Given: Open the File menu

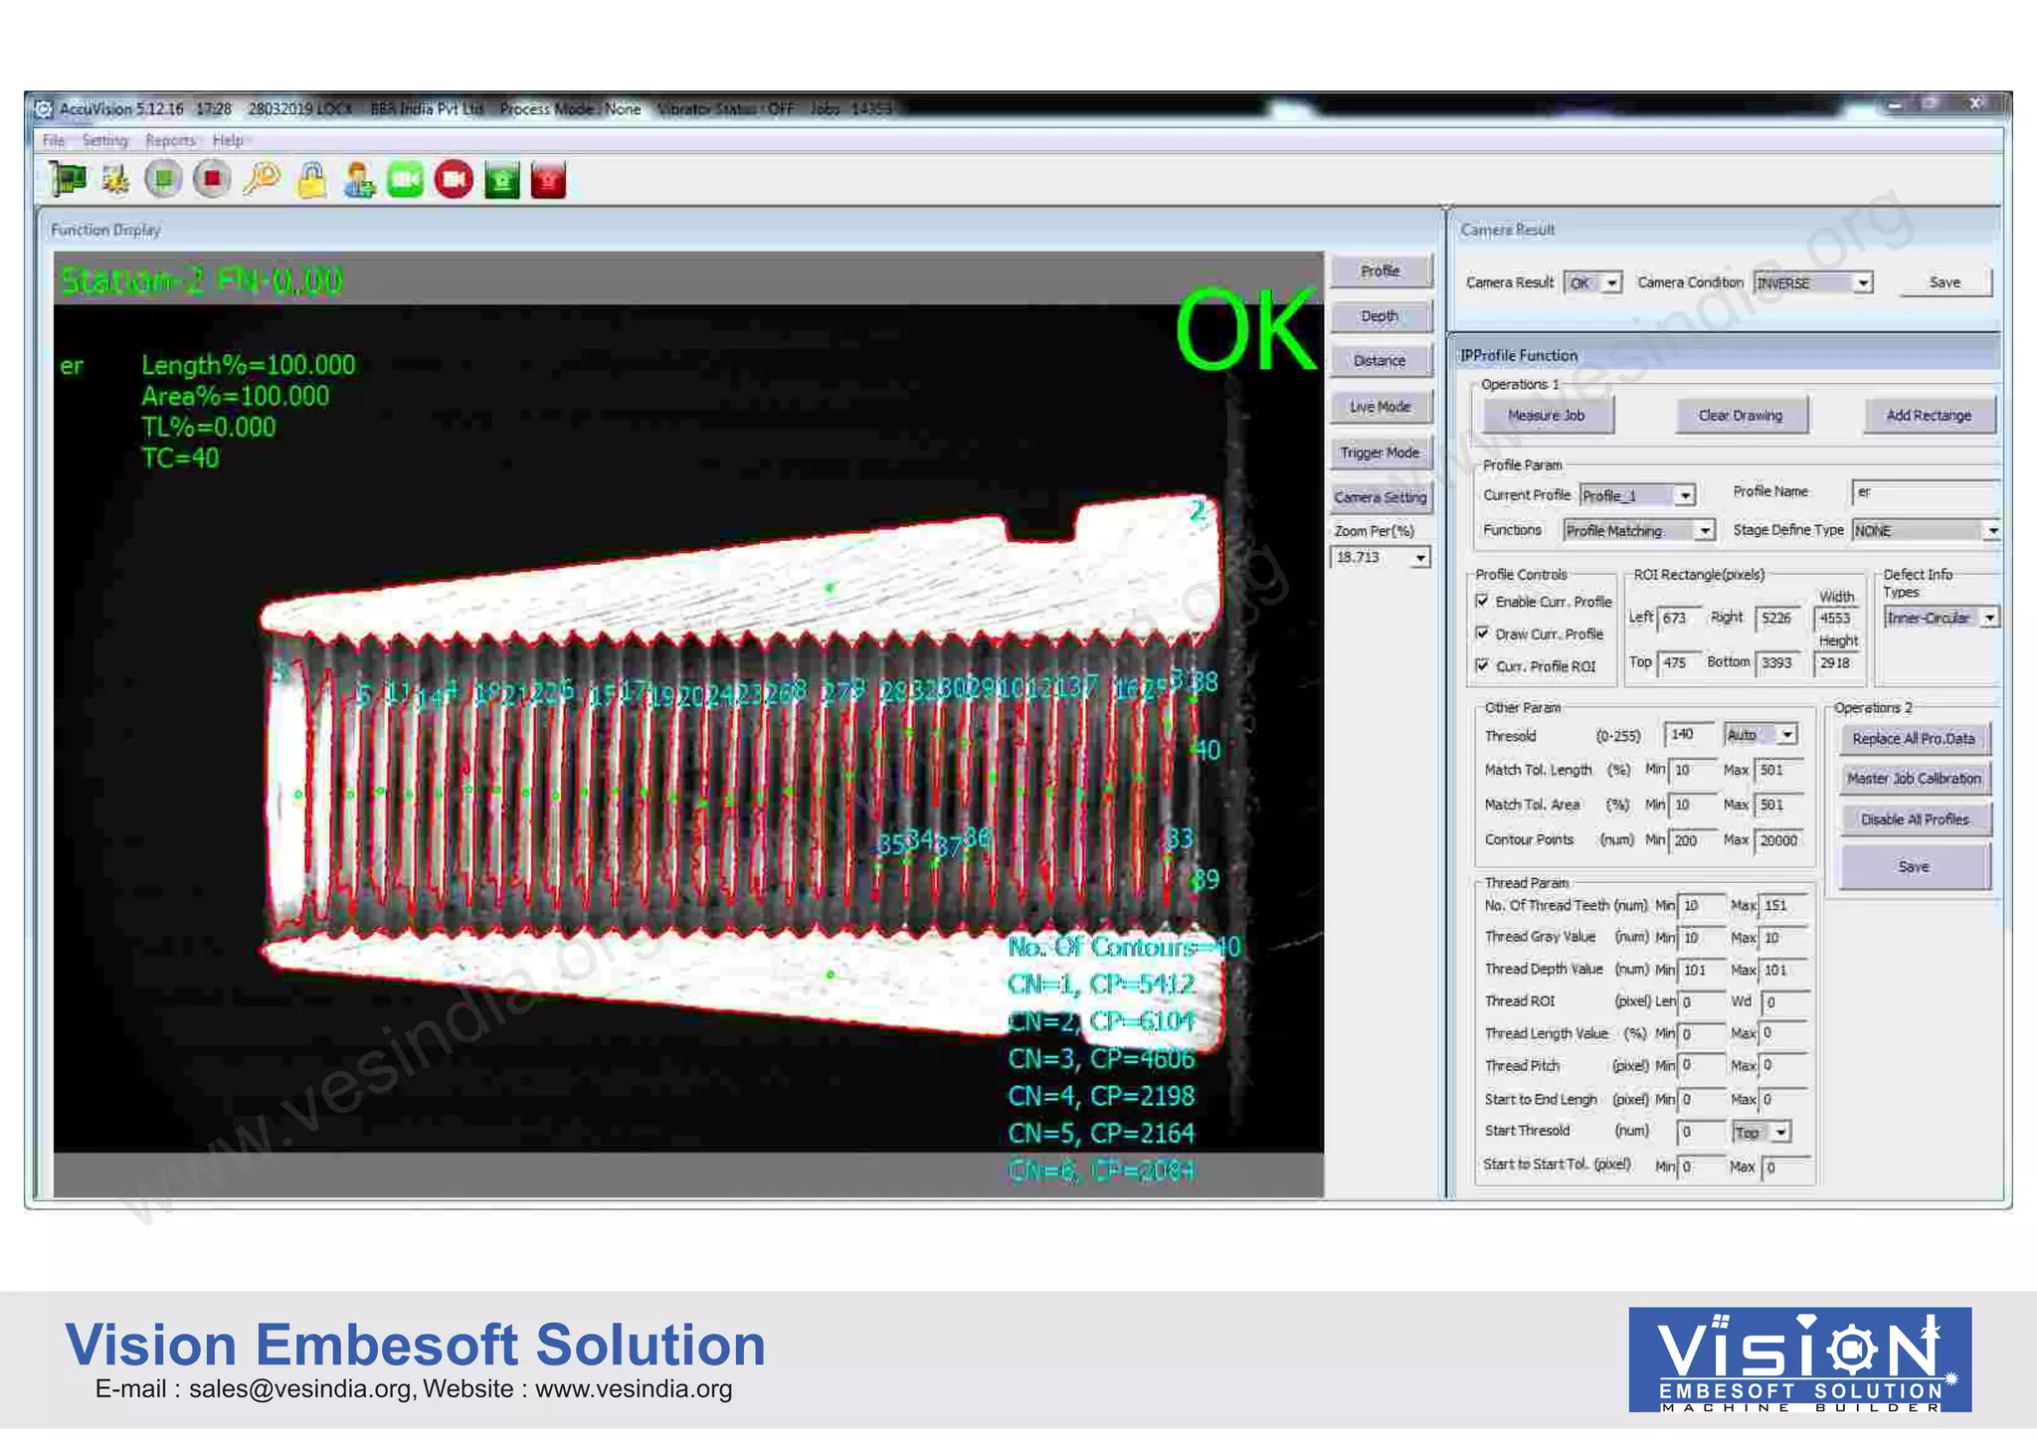Looking at the screenshot, I should [54, 140].
